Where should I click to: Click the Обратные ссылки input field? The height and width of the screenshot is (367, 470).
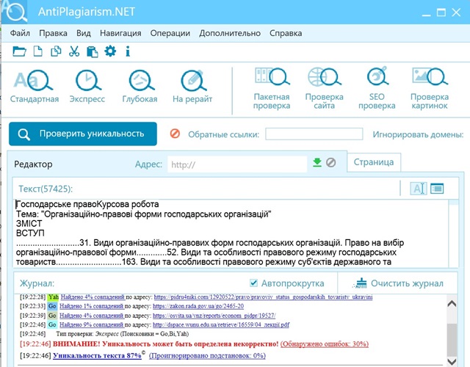coord(314,134)
